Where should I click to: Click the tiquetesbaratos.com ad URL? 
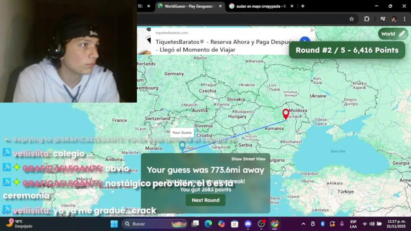172,33
